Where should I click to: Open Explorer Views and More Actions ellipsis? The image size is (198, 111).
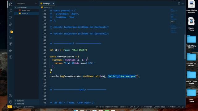pos(36,3)
